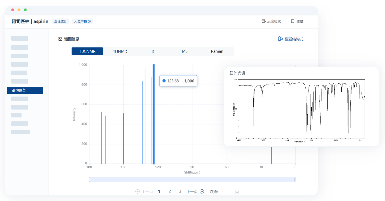385x201 pixels.
Task: Switch to the IR spectrum tab
Action: [x=152, y=51]
